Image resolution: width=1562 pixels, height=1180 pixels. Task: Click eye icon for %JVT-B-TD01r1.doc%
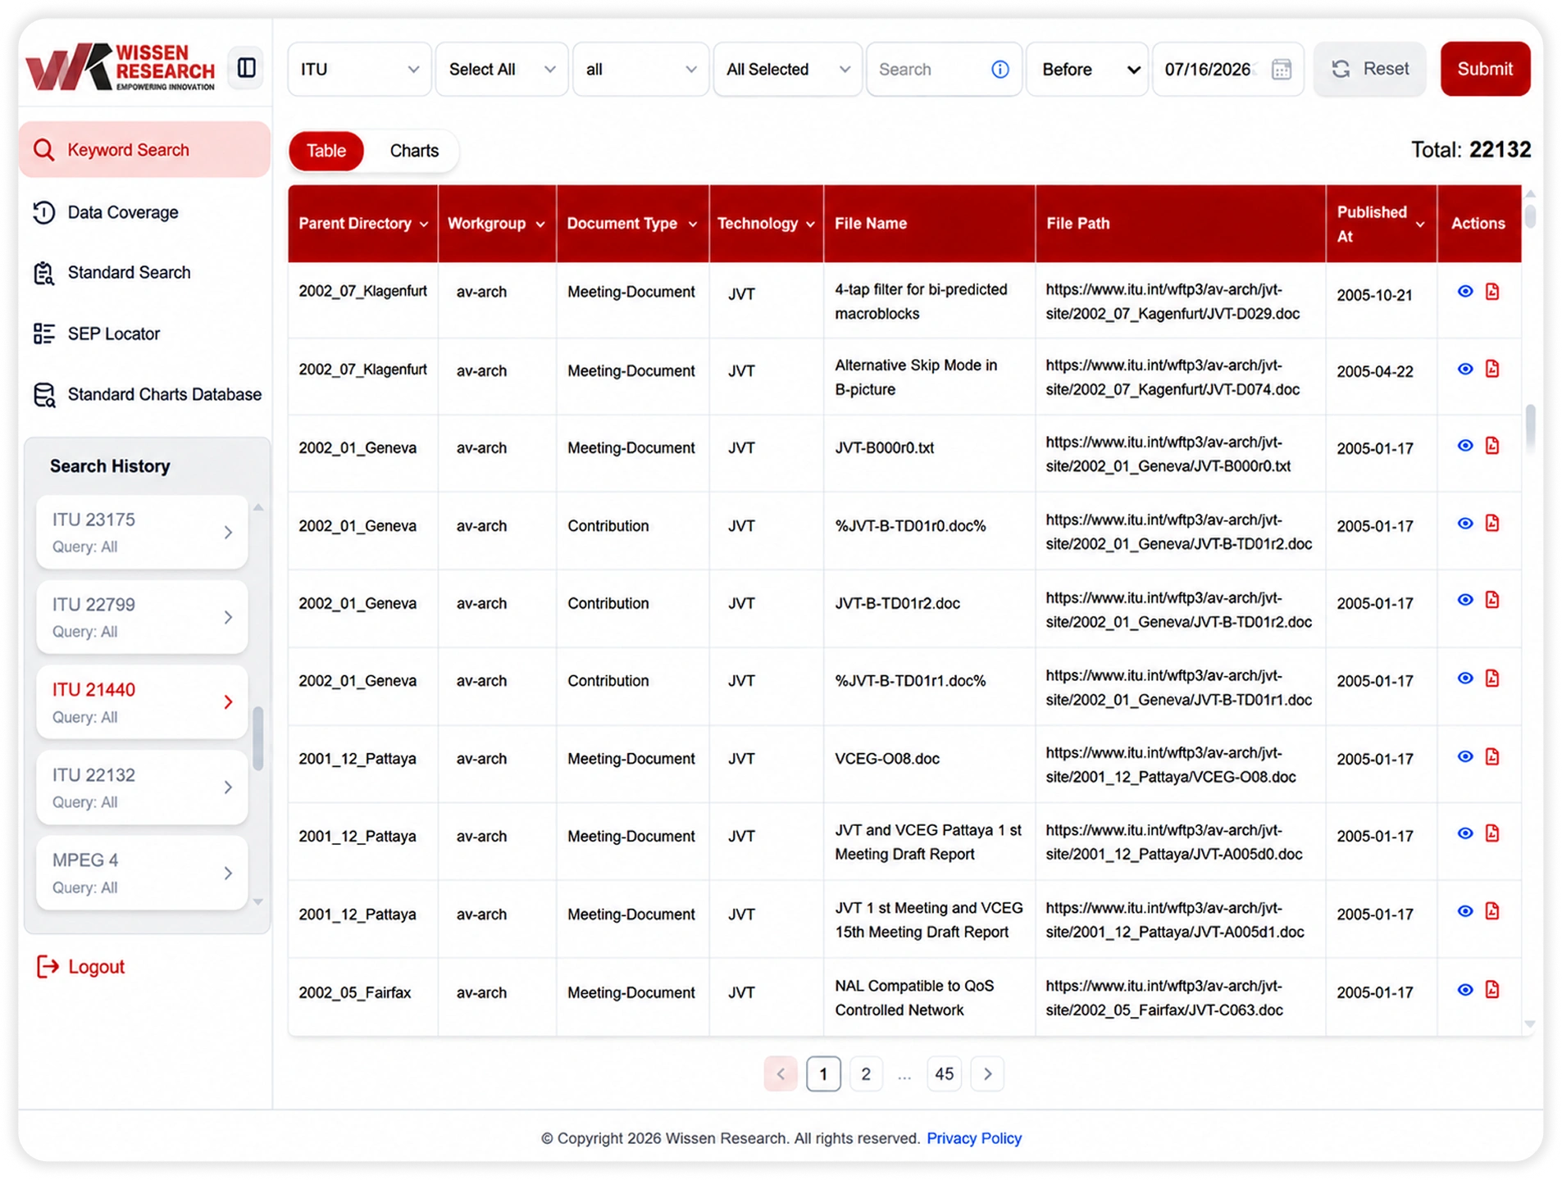pos(1464,678)
